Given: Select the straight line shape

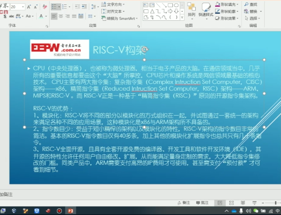Looking at the screenshot, I should click(x=158, y=5).
